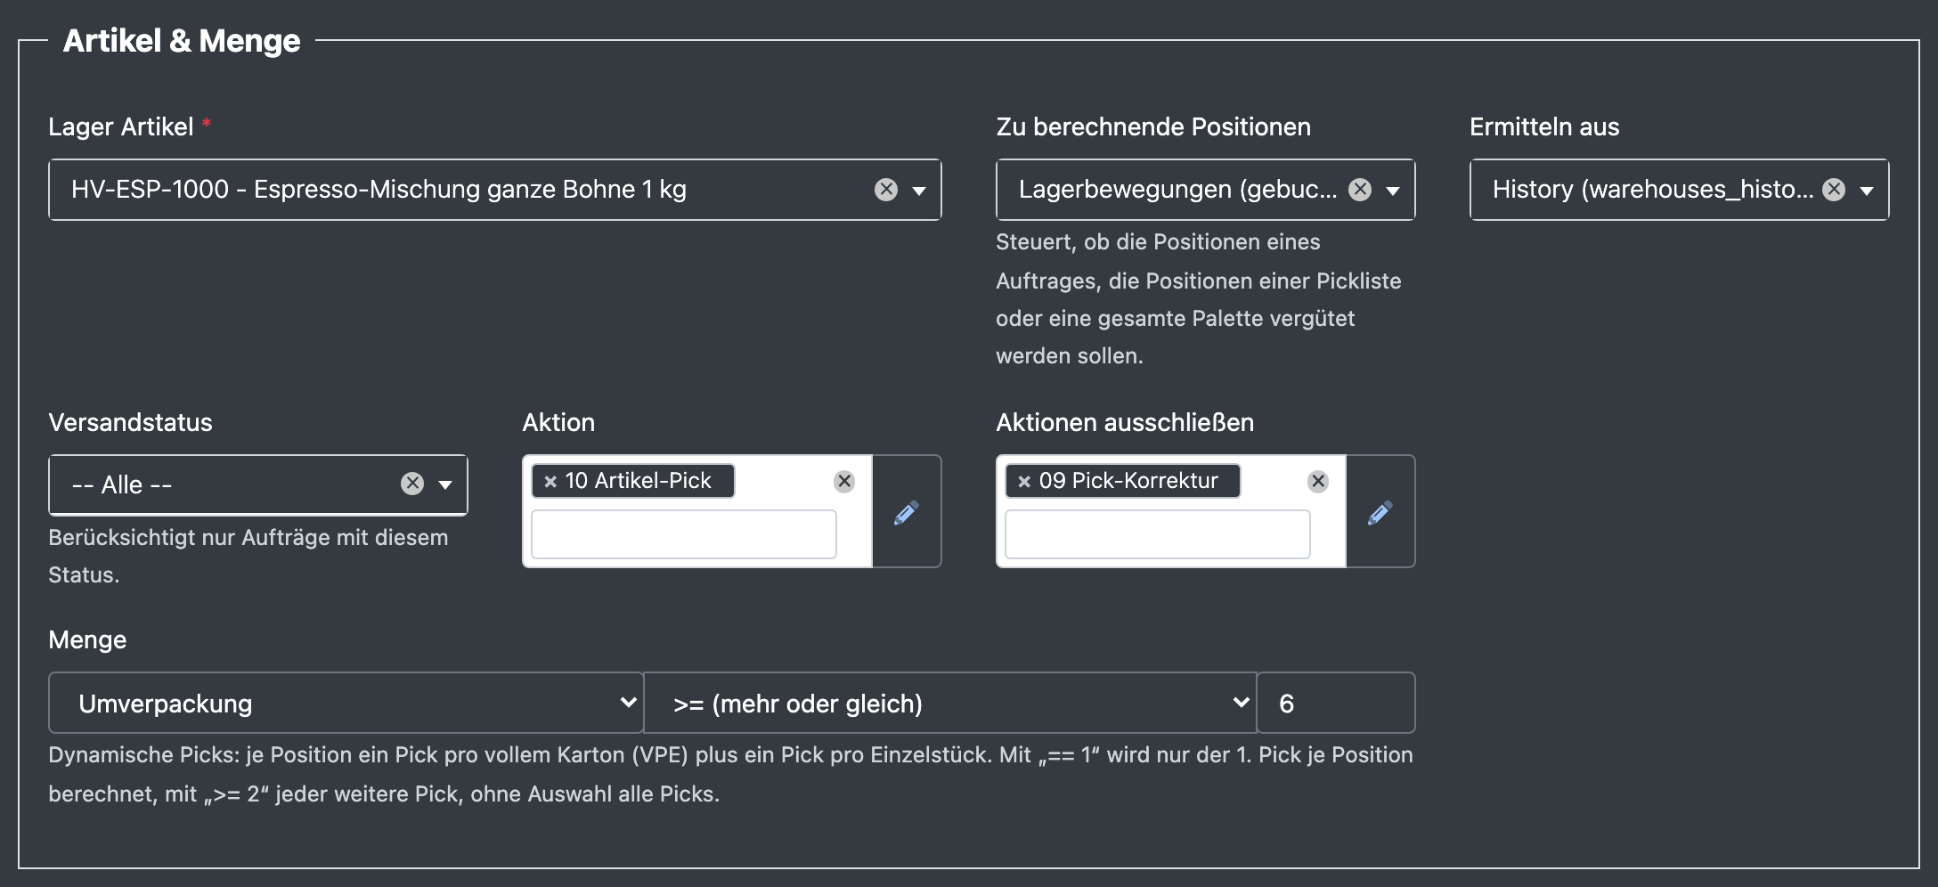Focus the Aktion search input
This screenshot has width=1938, height=887.
point(684,534)
